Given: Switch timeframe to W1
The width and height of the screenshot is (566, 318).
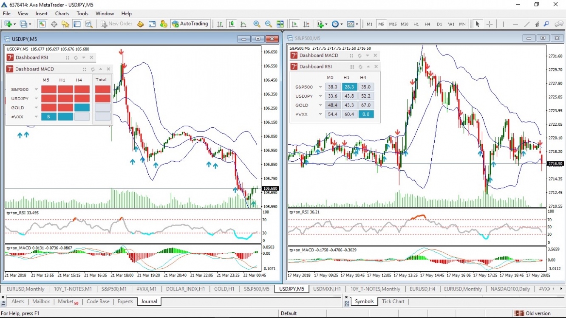Looking at the screenshot, I should pyautogui.click(x=451, y=24).
